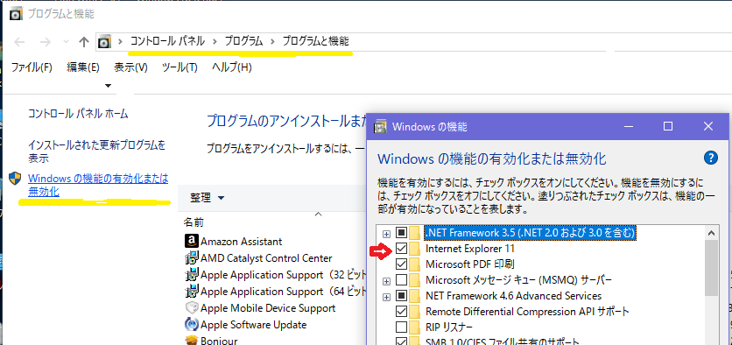Open the 編集(E) menu
This screenshot has width=732, height=345.
tap(83, 67)
